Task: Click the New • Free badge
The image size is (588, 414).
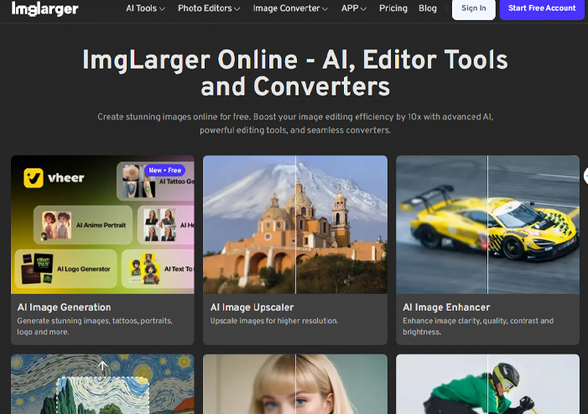Action: pyautogui.click(x=165, y=170)
